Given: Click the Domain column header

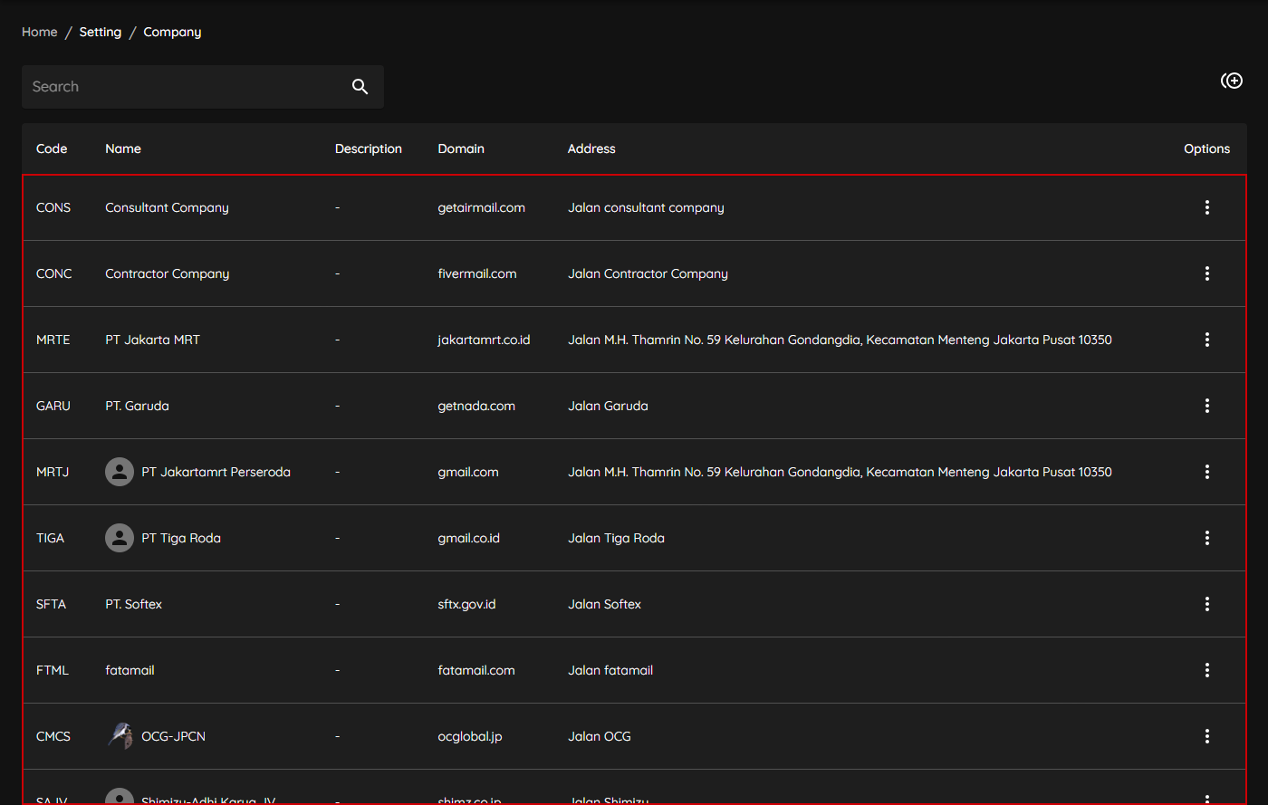Looking at the screenshot, I should click(x=461, y=149).
